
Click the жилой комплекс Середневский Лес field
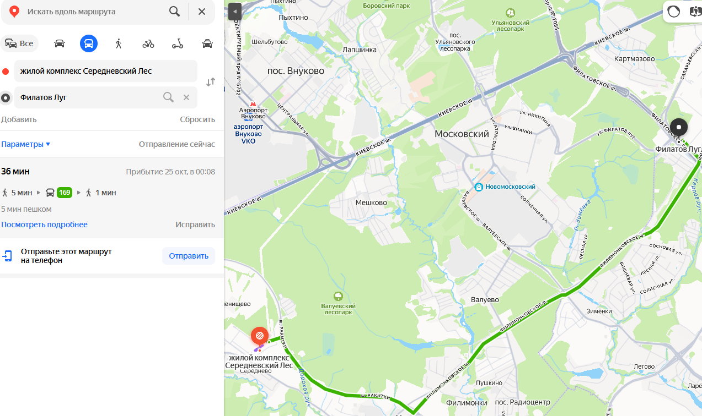tap(106, 71)
